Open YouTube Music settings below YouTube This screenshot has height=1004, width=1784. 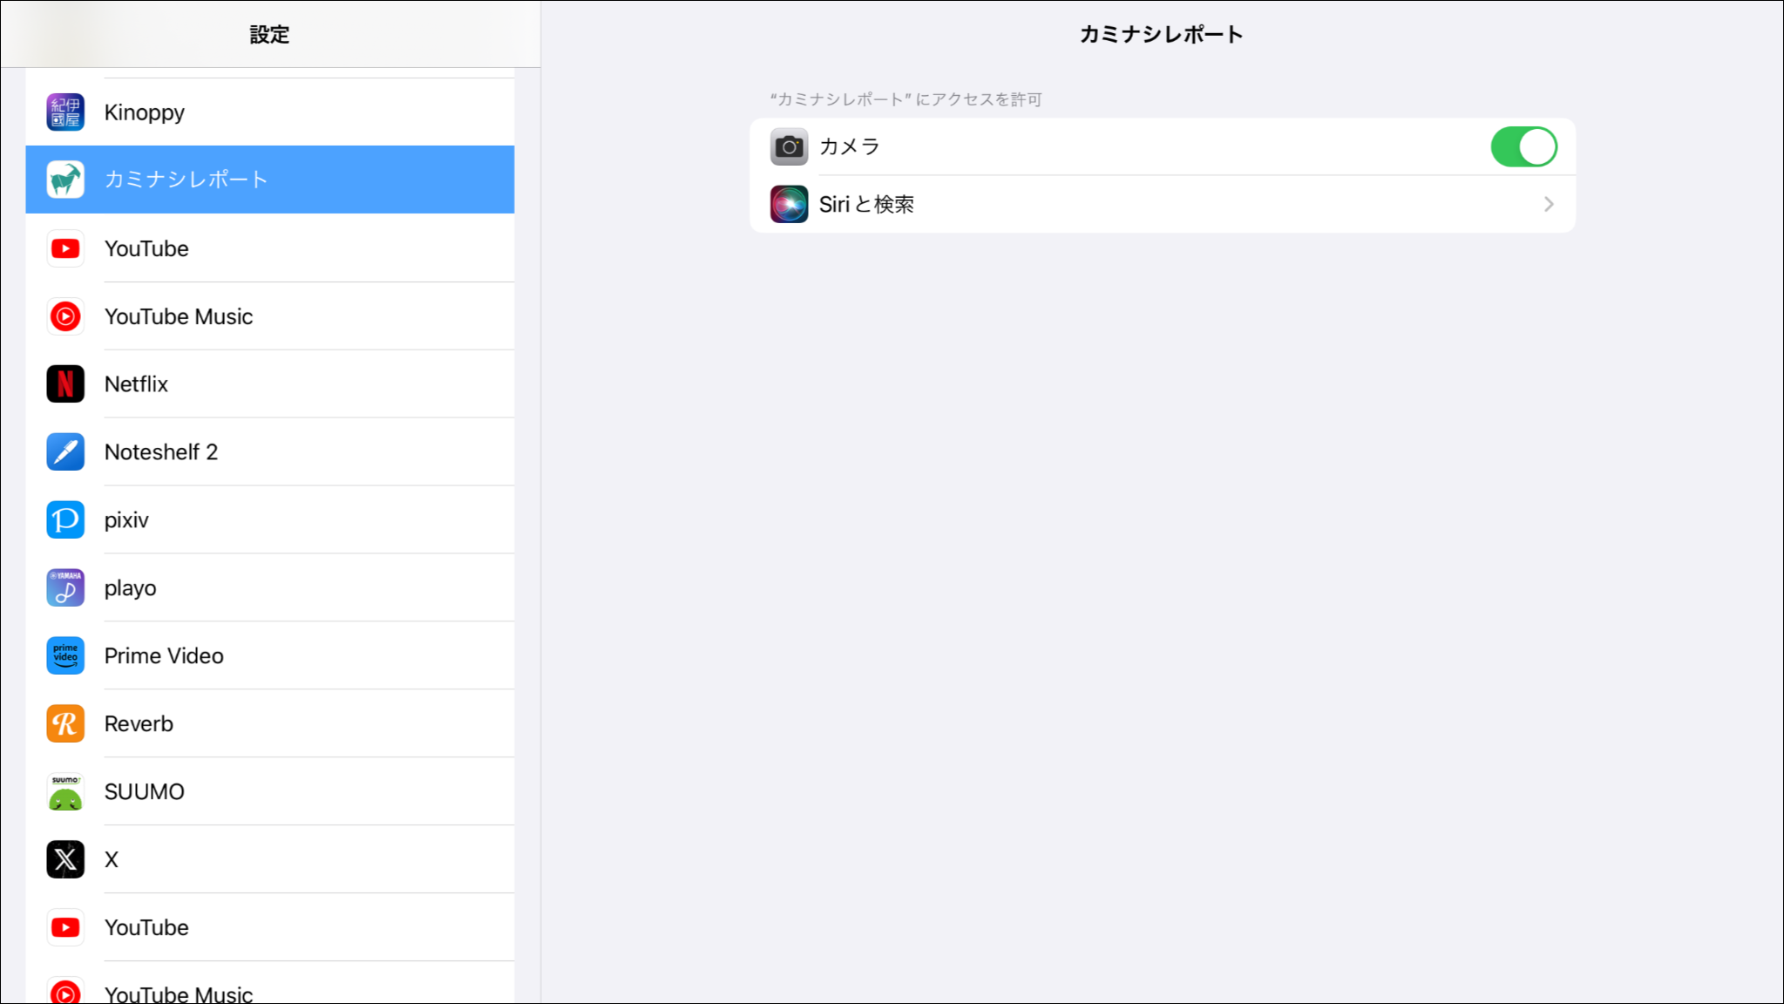point(179,316)
